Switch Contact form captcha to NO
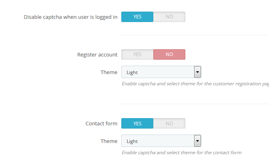 point(169,123)
